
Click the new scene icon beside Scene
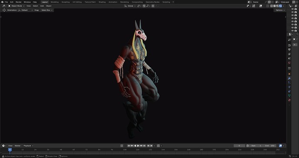pyautogui.click(x=269, y=2)
